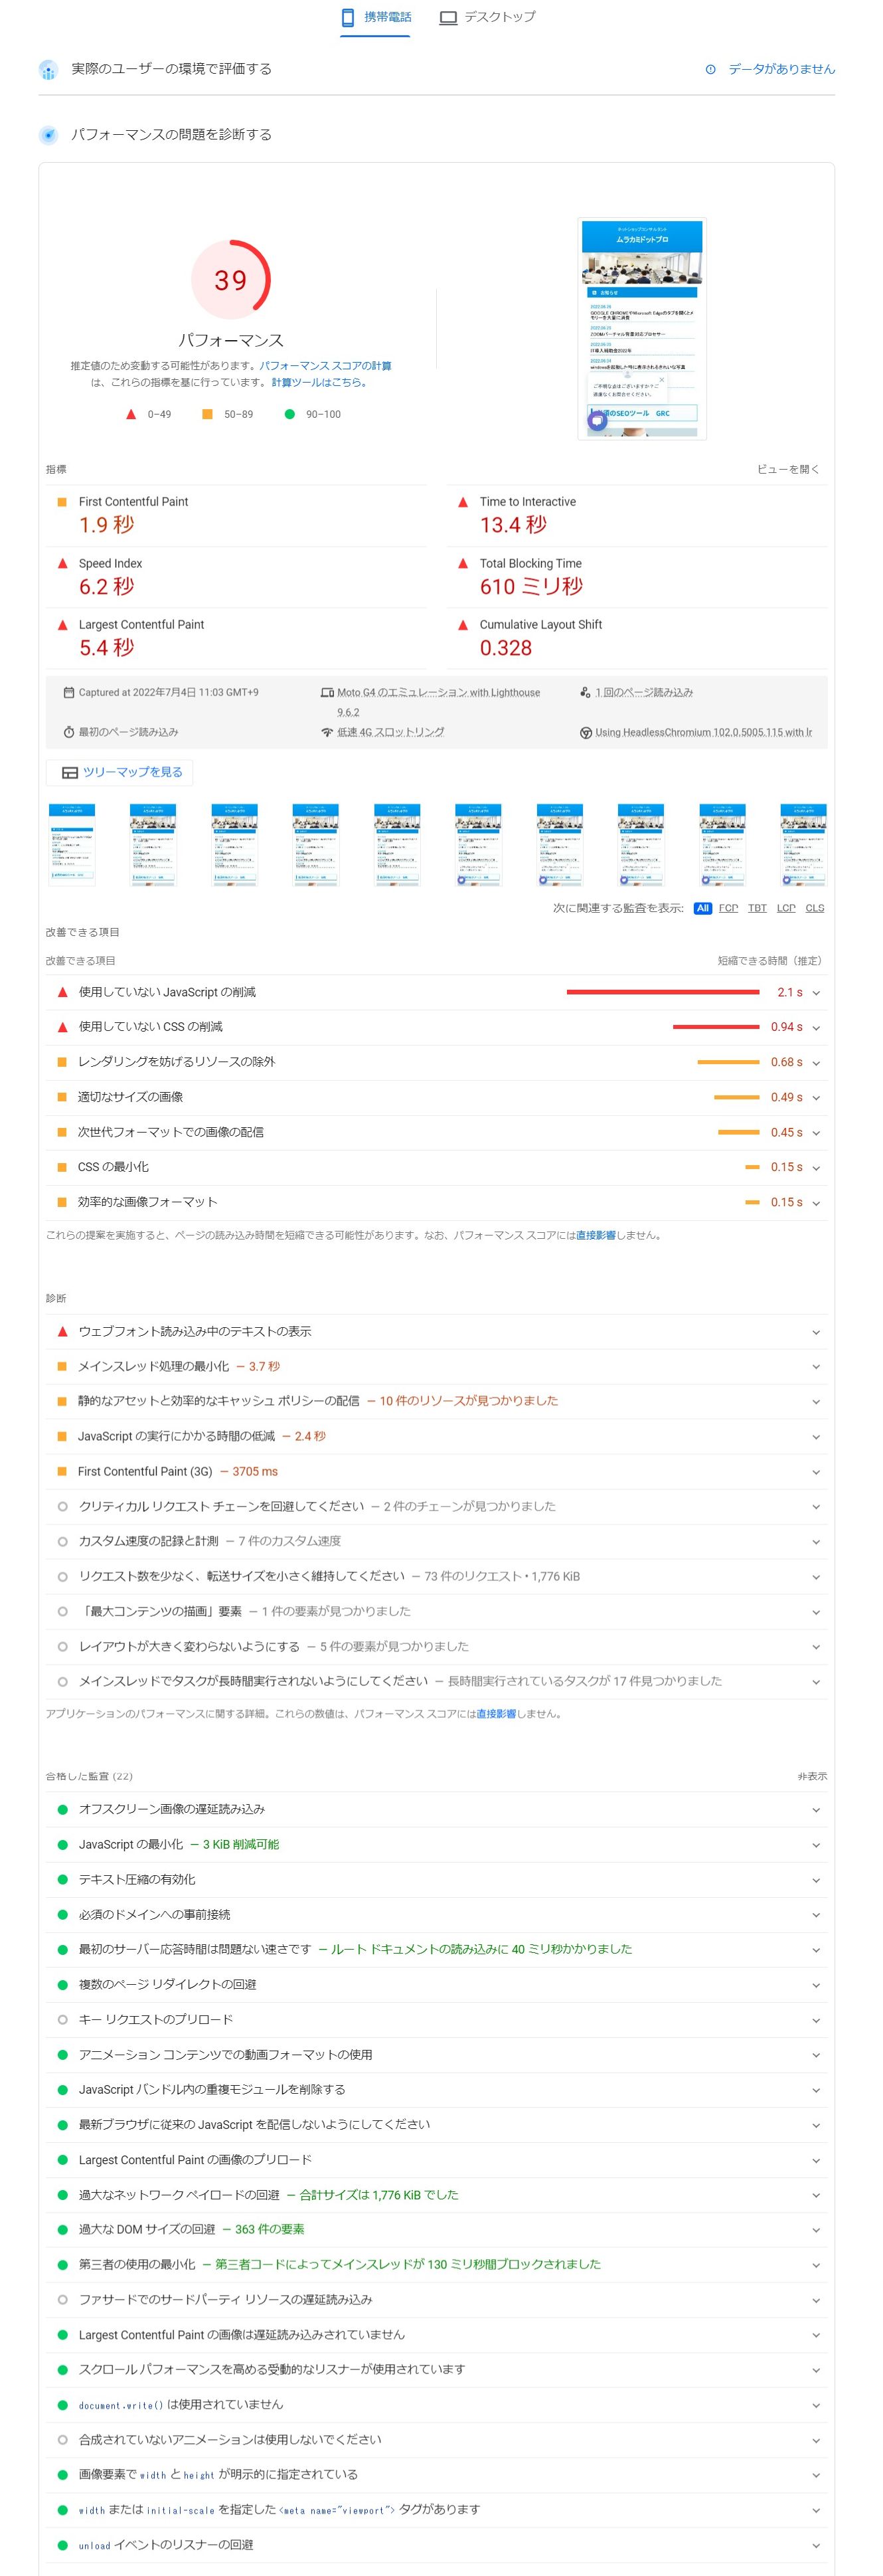Click the パフォーマンスの問題を診断する section icon
883x2576 pixels.
click(48, 135)
